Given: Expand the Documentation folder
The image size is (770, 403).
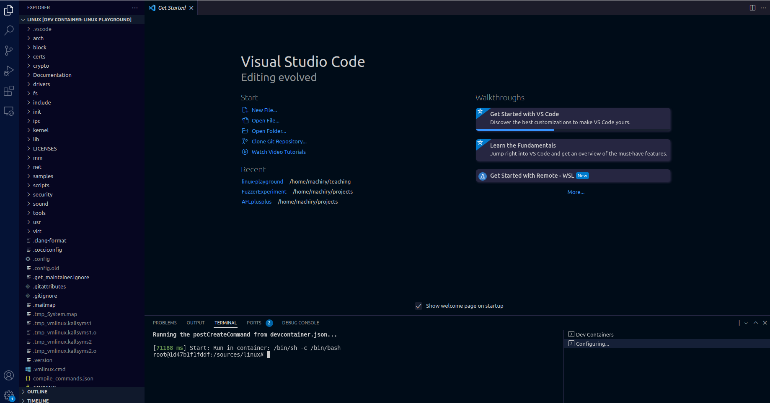Looking at the screenshot, I should [82, 75].
